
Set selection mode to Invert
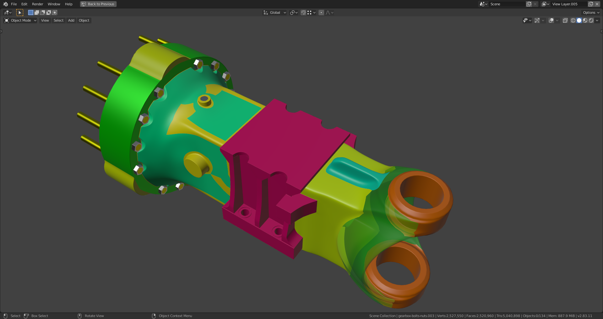49,13
